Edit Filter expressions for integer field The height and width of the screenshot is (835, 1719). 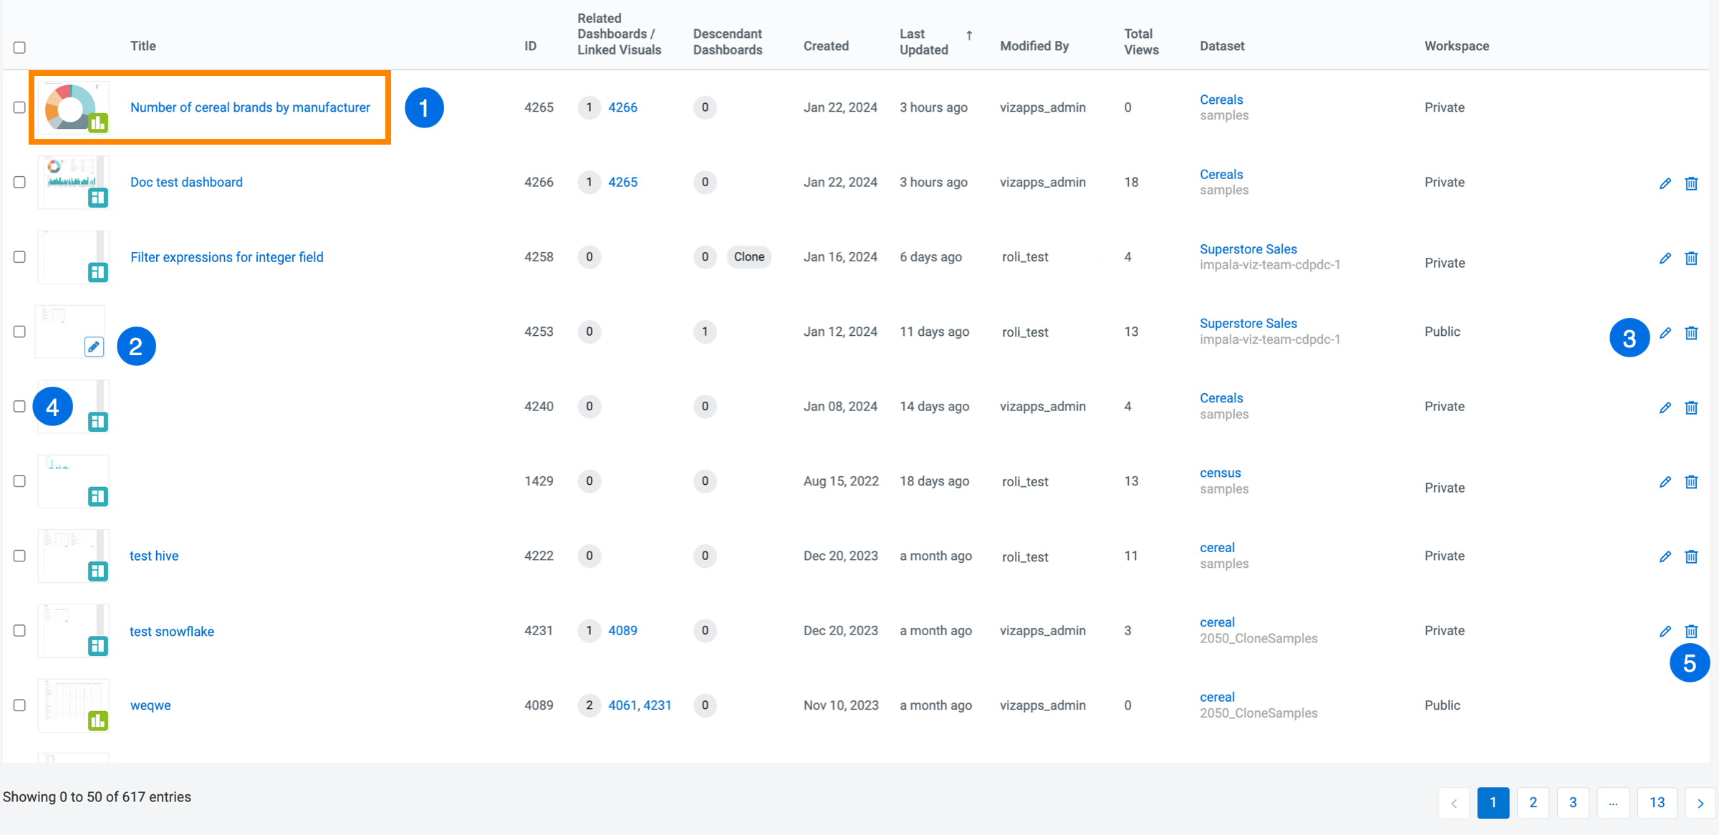point(1665,259)
